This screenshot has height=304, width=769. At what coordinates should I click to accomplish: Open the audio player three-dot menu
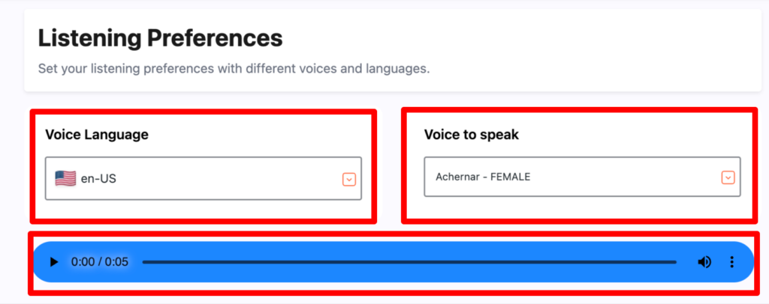coord(731,263)
